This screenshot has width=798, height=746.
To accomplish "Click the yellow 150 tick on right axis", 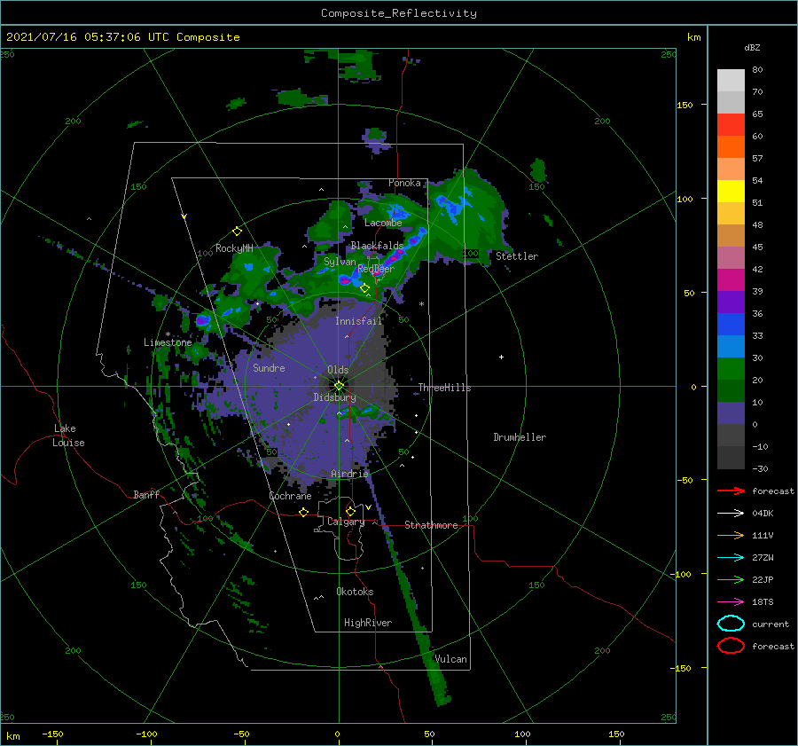I will (x=685, y=105).
